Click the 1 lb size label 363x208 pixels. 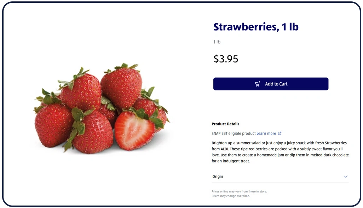tap(216, 42)
